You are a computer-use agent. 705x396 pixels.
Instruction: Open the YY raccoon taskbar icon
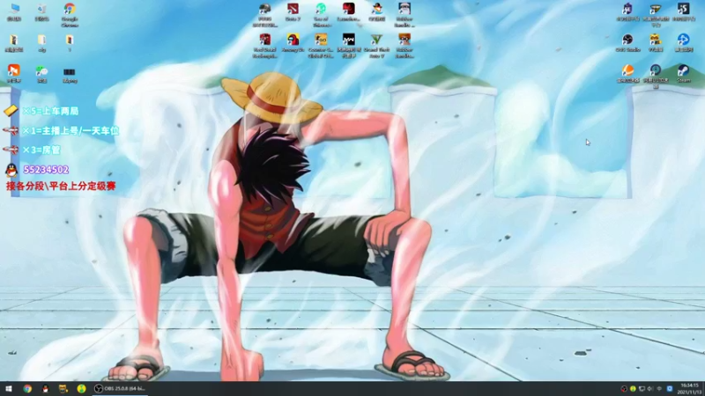point(63,389)
